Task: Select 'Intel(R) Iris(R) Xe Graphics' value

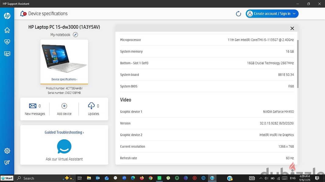Action: pos(277,135)
